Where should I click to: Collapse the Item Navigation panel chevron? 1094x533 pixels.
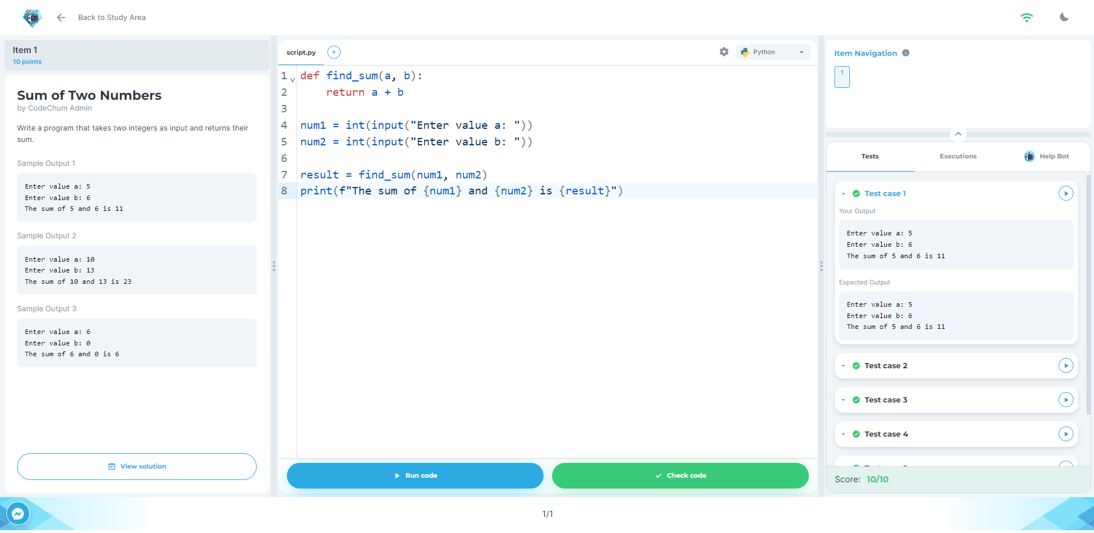click(958, 134)
